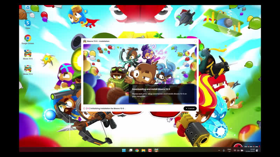Click the 'Downloading and install Bloons TD 6' heading
Image resolution: width=280 pixels, height=157 pixels.
tap(151, 89)
